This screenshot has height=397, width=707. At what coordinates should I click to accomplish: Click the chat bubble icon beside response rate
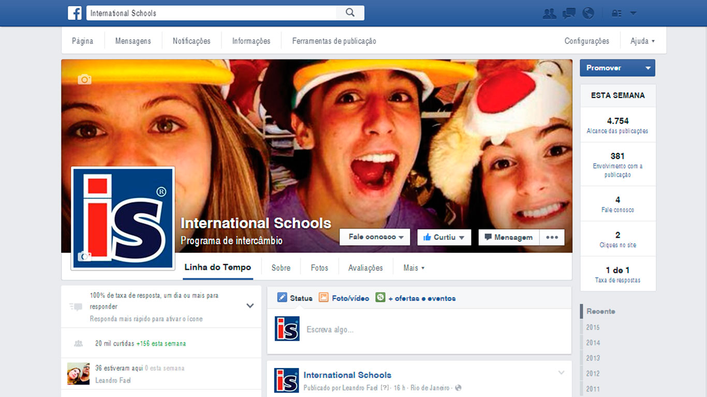76,307
